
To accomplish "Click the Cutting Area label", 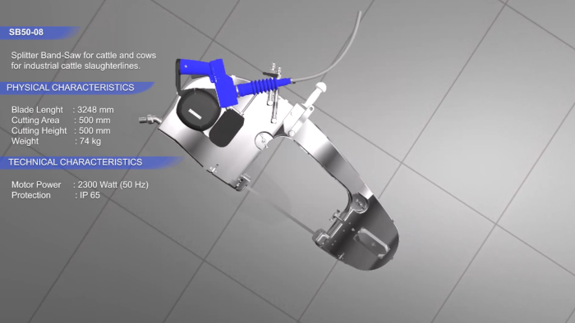I will point(35,121).
